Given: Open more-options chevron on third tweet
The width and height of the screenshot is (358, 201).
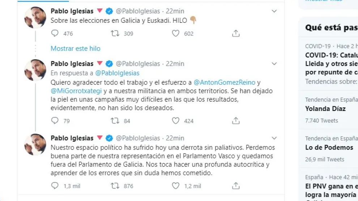Looking at the screenshot, I should [274, 138].
